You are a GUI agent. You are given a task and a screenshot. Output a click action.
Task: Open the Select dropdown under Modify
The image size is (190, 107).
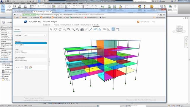[x=3, y=13]
